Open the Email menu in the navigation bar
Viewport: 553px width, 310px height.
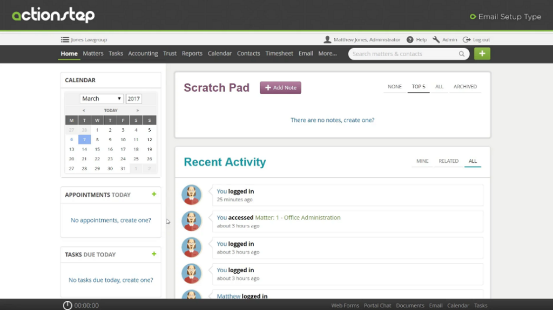306,53
